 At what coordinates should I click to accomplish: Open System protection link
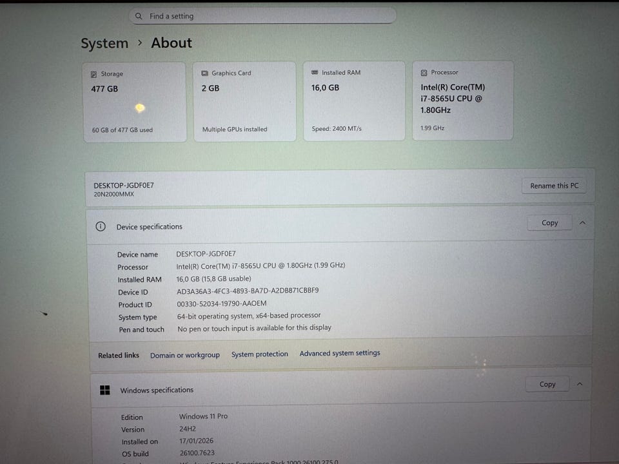(x=260, y=354)
